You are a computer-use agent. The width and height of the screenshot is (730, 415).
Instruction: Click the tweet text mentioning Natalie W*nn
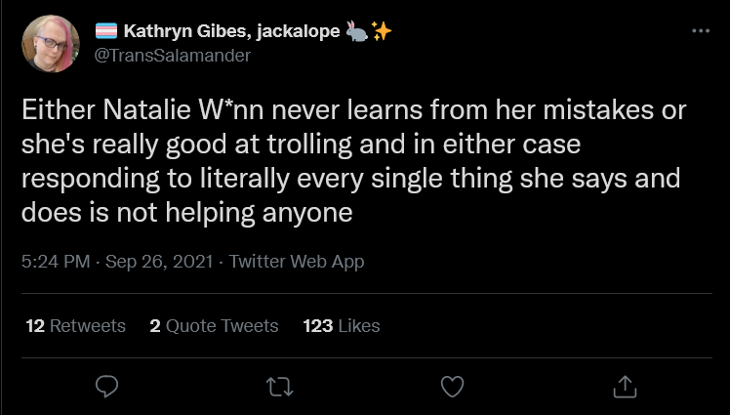pyautogui.click(x=354, y=161)
